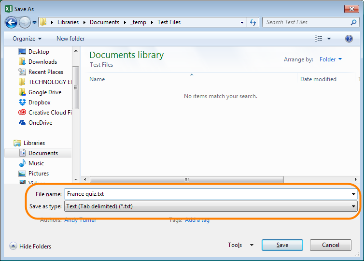
Task: Click the Desktop monitor icon
Action: [22, 52]
